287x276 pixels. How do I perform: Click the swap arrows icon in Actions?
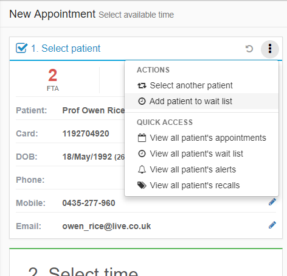click(142, 86)
